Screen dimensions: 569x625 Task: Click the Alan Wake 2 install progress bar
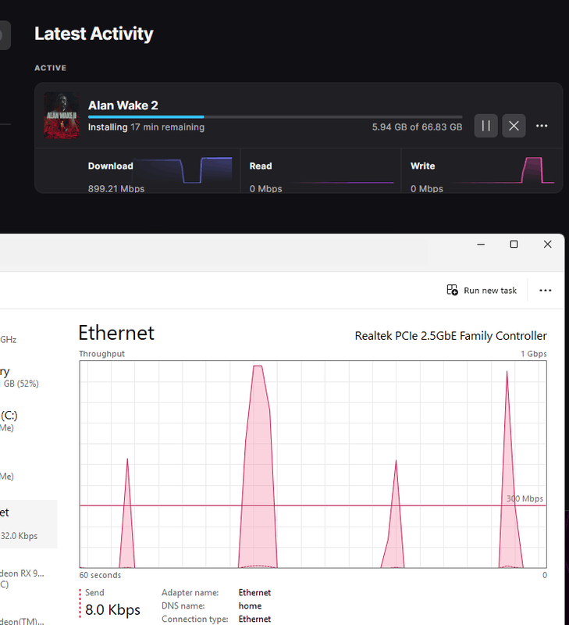(x=276, y=116)
